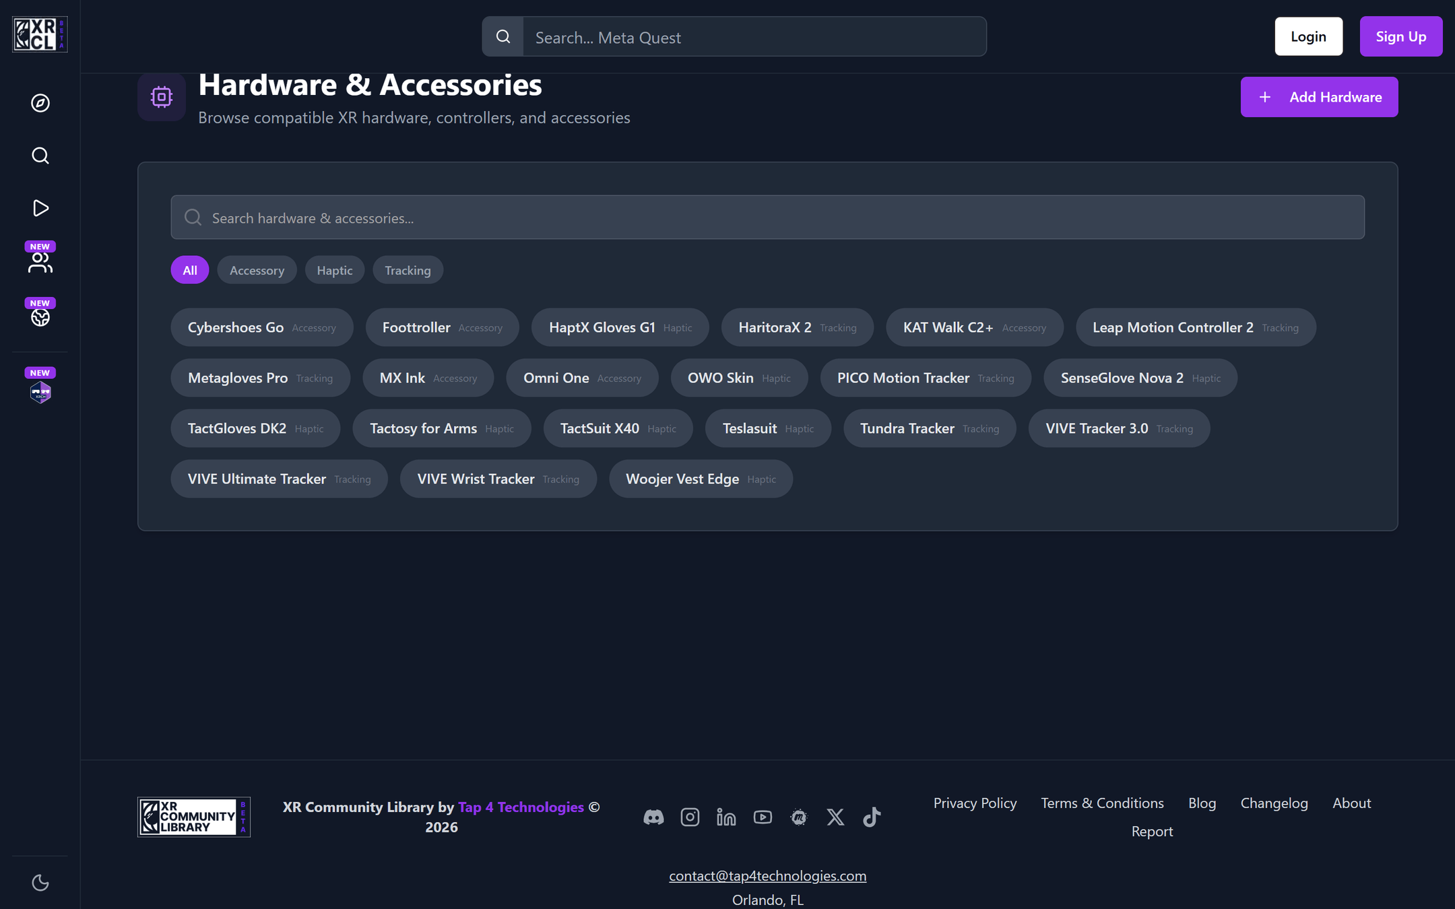Screen dimensions: 1455x909
Task: Open the Metagloves Pro chip
Action: click(261, 378)
